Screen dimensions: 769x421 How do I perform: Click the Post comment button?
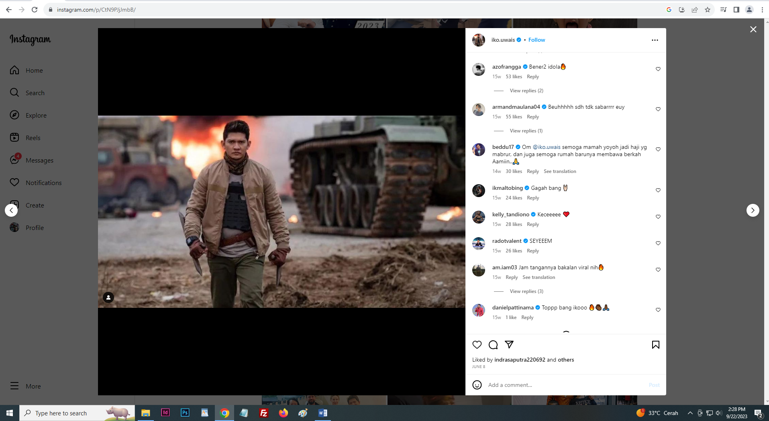654,385
